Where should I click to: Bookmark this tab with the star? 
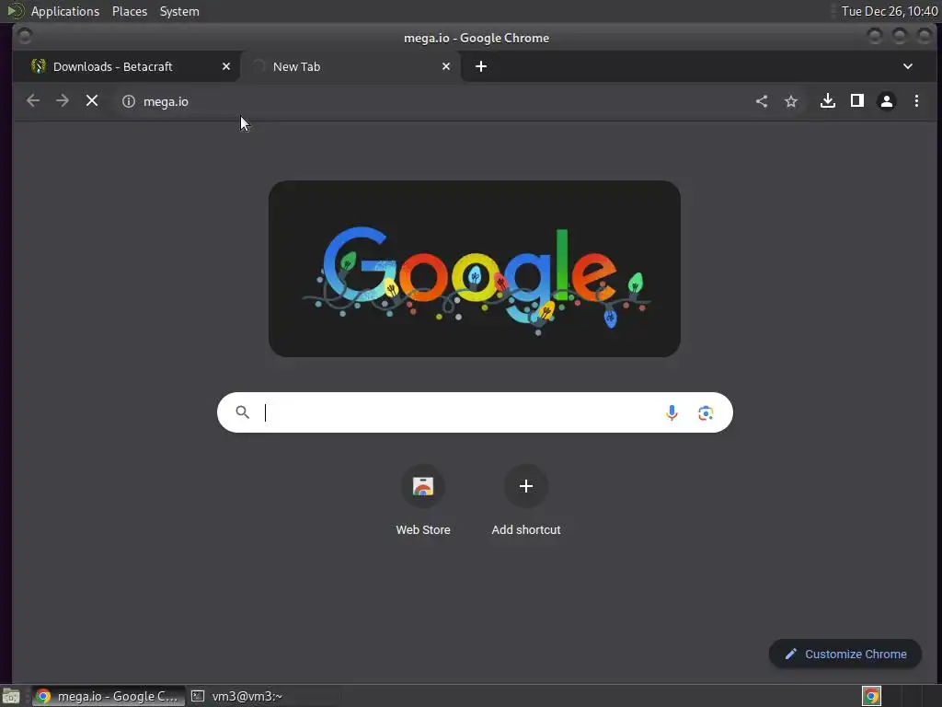[x=791, y=101]
